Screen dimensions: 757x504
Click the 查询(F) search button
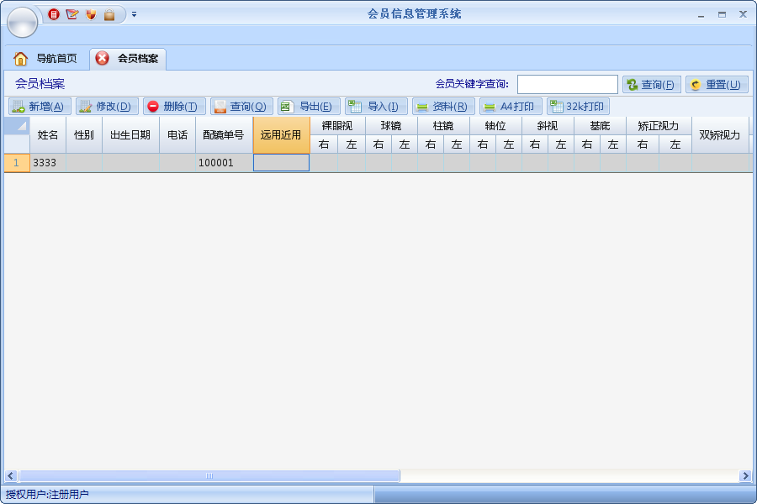coord(651,84)
